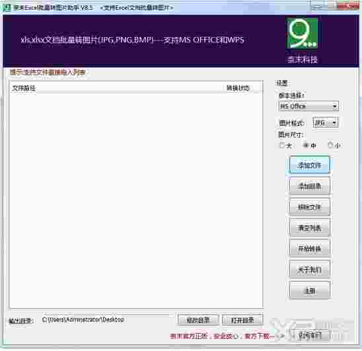Click the 文件路径 column header
This screenshot has height=351, width=362.
click(24, 88)
